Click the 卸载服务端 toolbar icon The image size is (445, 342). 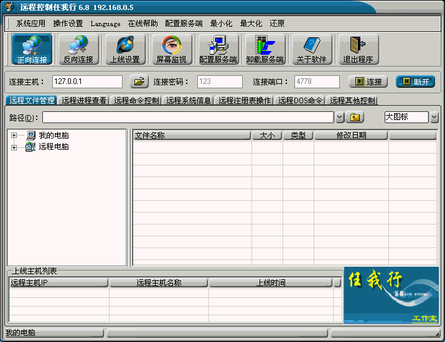pos(265,49)
